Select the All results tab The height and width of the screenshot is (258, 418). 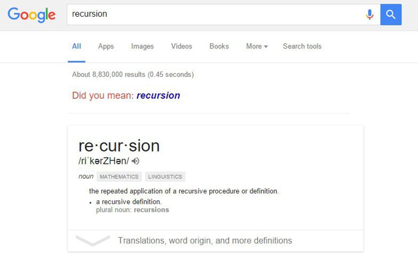tap(76, 46)
